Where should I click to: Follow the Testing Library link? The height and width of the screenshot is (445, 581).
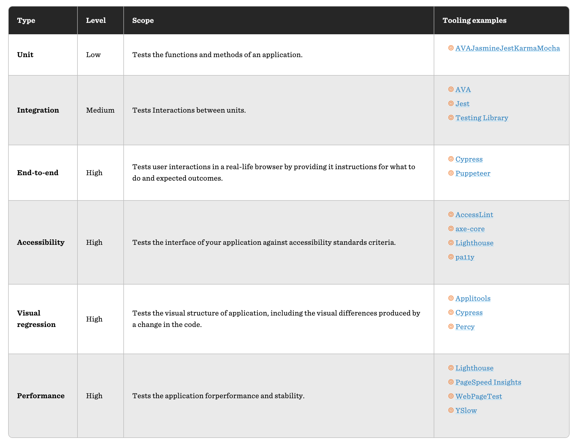click(482, 118)
